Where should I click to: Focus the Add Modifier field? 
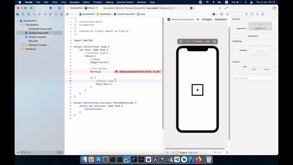click(253, 78)
